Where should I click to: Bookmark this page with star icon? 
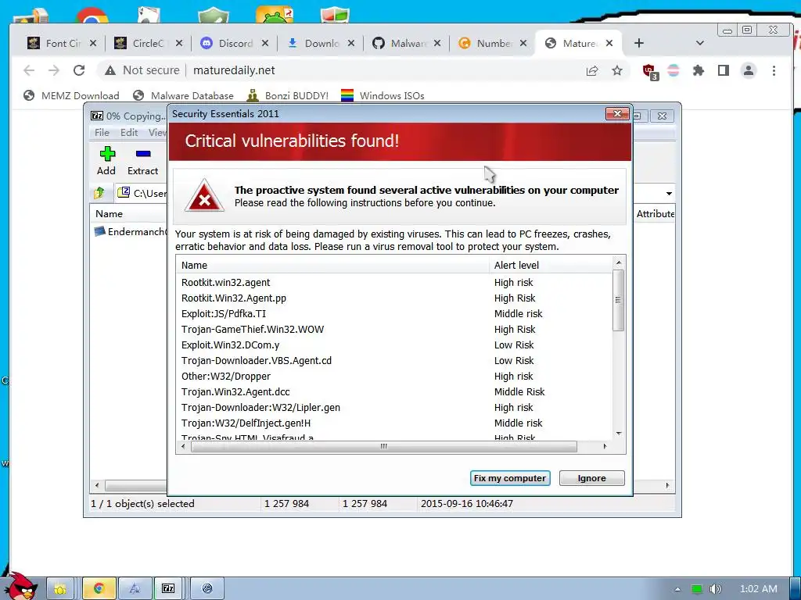click(x=617, y=70)
